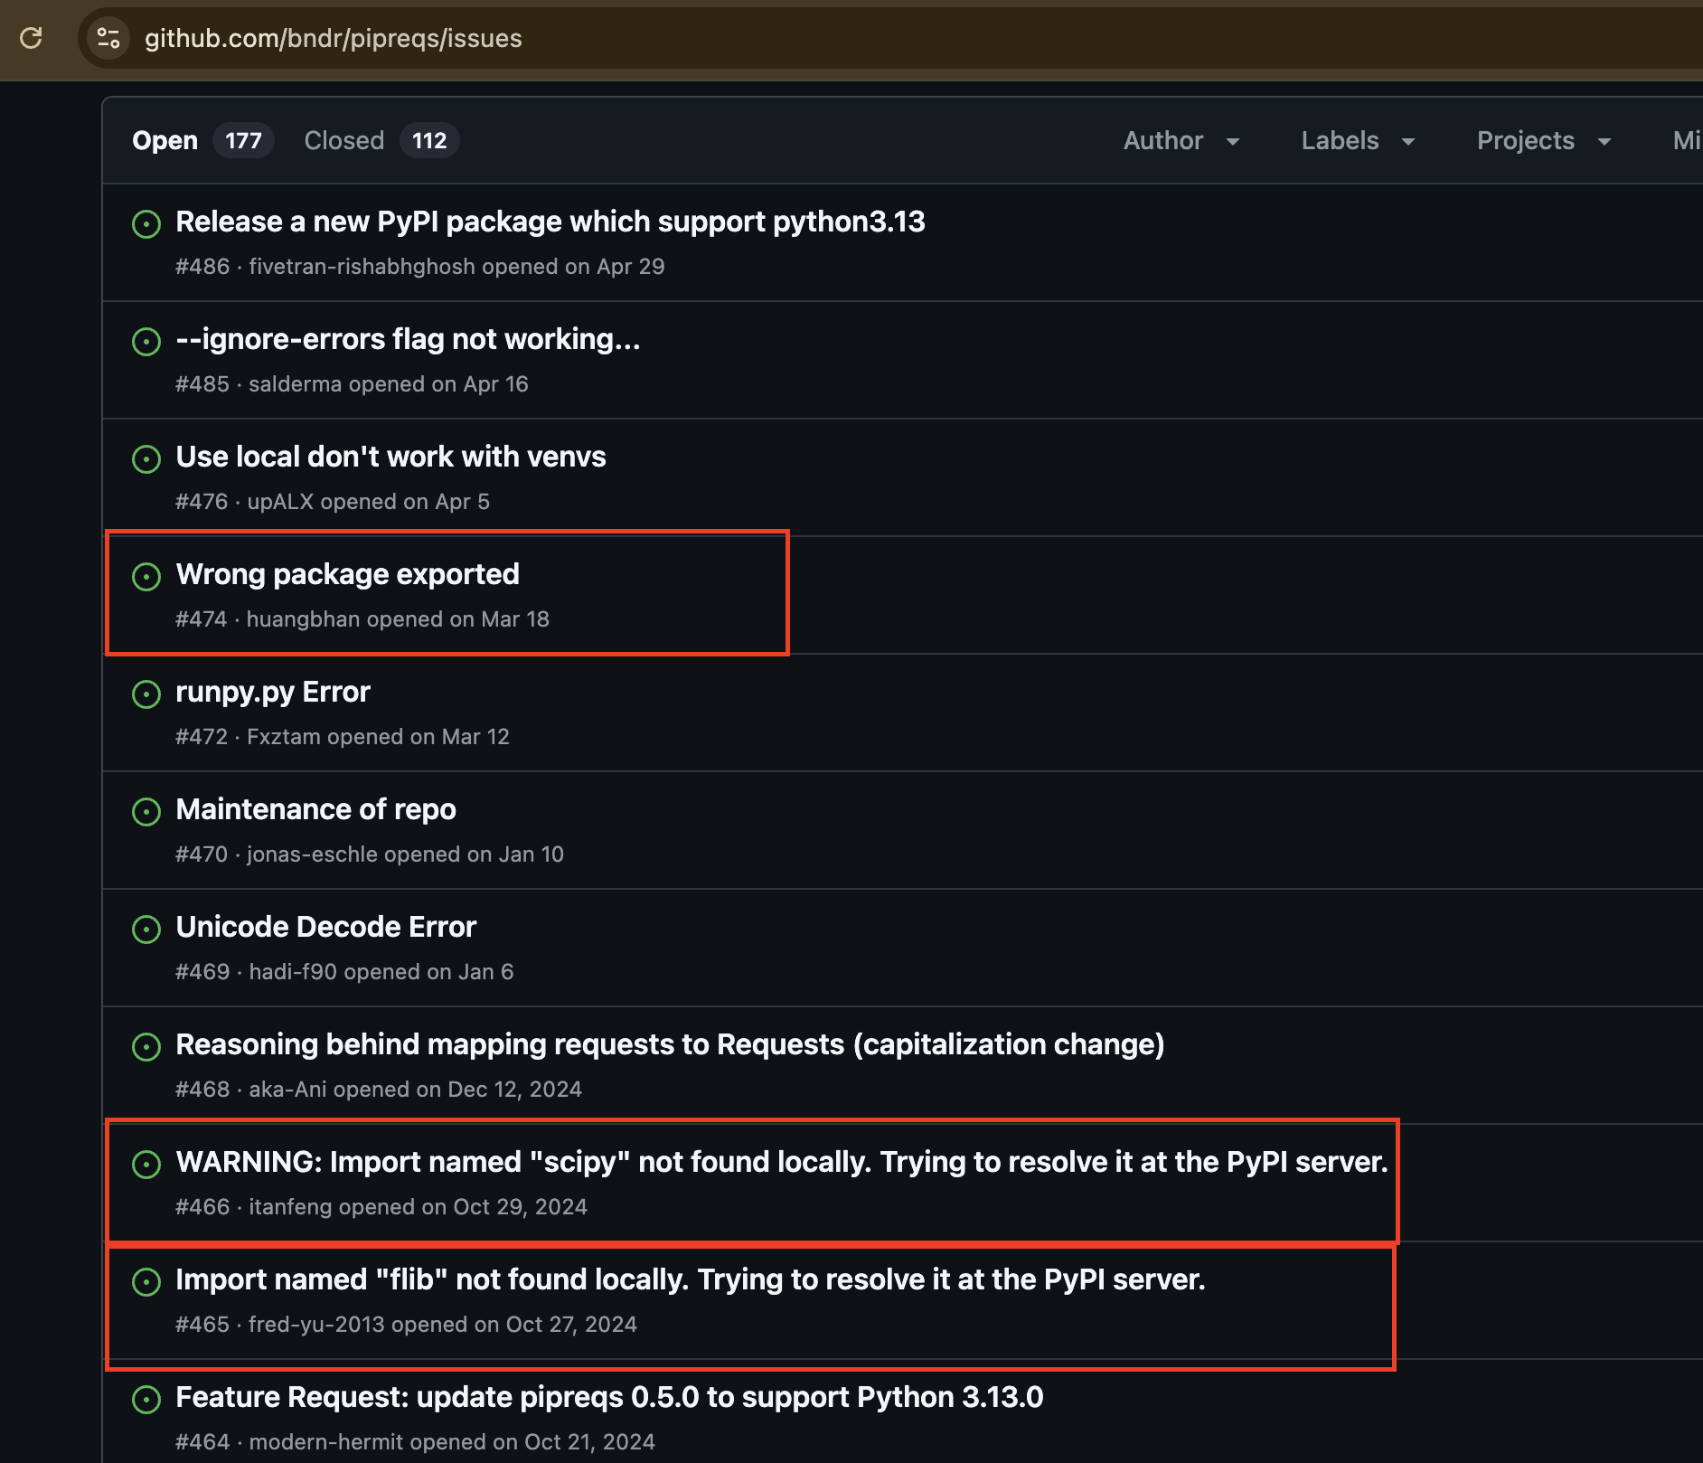Image resolution: width=1703 pixels, height=1463 pixels.
Task: Click open-issue icon beside runpy.py Error
Action: tap(146, 694)
